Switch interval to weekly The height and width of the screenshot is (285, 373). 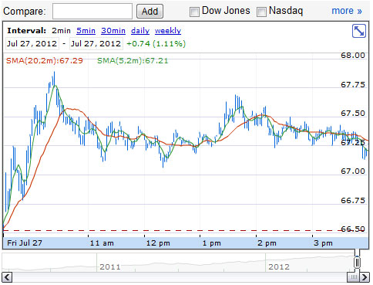[x=168, y=31]
